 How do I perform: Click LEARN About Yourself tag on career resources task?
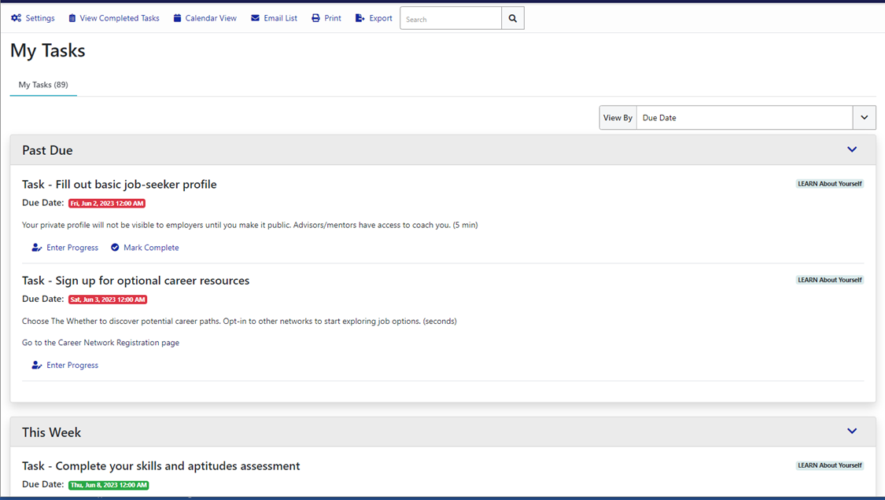click(x=830, y=280)
